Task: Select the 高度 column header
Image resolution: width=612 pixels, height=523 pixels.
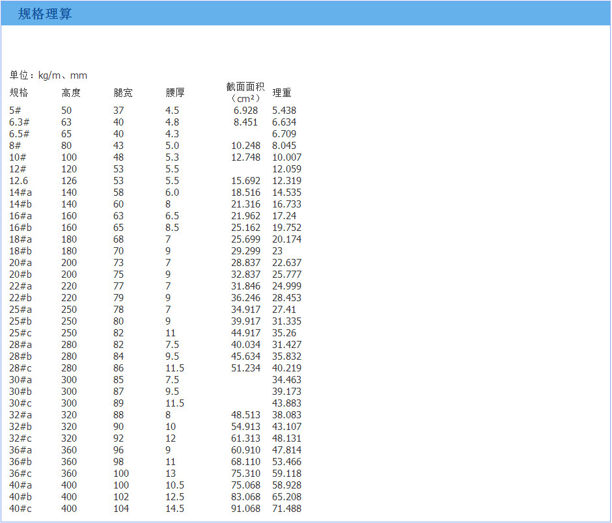Action: [x=72, y=92]
